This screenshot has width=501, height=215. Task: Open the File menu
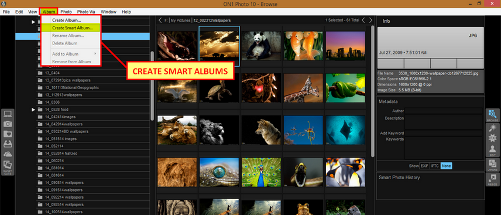point(6,12)
